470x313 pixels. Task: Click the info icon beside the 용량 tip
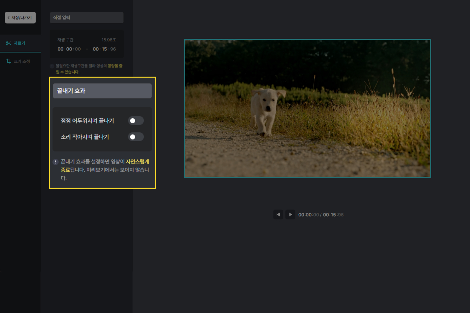tap(52, 66)
